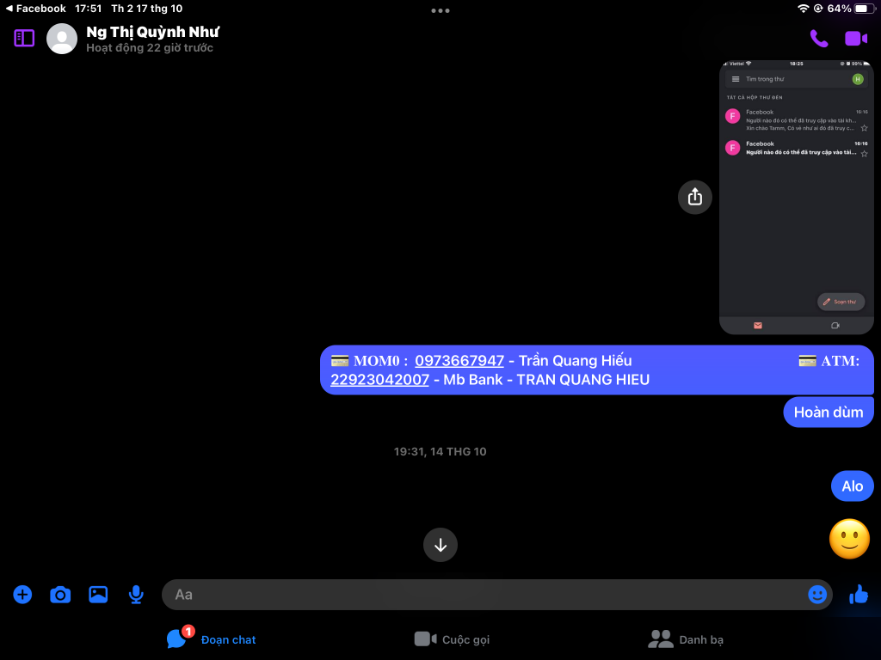The height and width of the screenshot is (660, 881).
Task: Open Ng Thị Quỳnh Như profile avatar
Action: pyautogui.click(x=62, y=39)
